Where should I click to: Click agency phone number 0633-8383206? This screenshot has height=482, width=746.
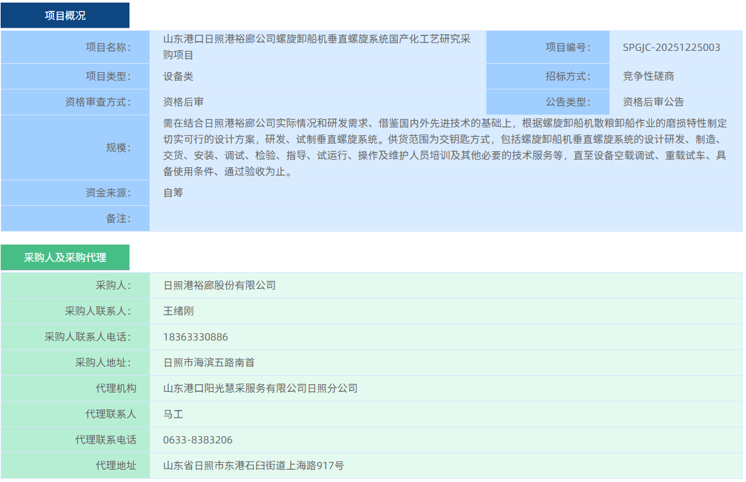(198, 440)
